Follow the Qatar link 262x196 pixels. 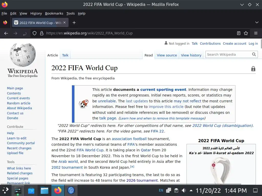click(x=146, y=150)
